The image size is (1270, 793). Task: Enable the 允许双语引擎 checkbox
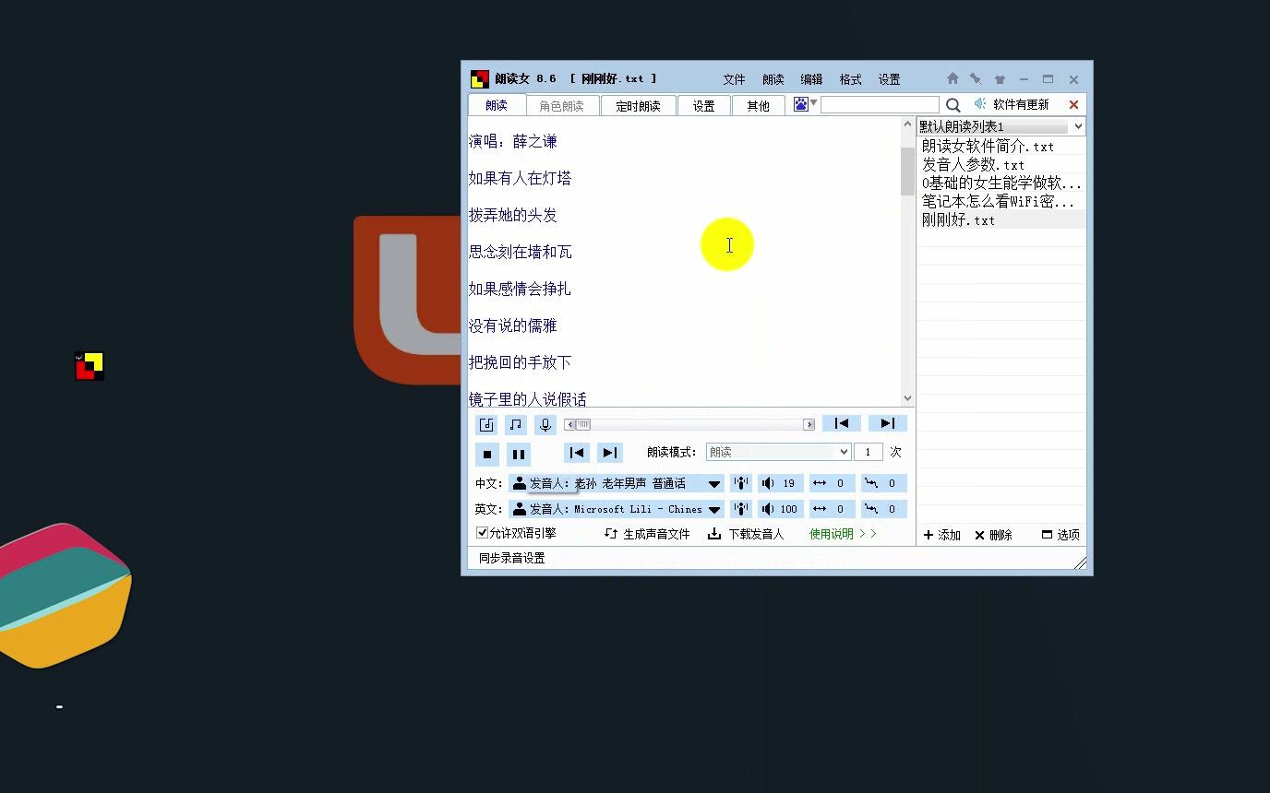point(482,533)
